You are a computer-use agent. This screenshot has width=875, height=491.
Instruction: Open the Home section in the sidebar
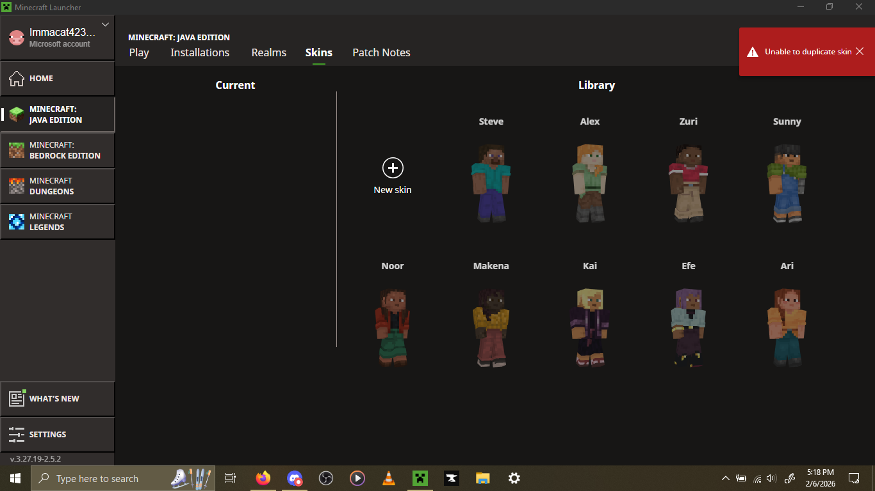pyautogui.click(x=58, y=79)
